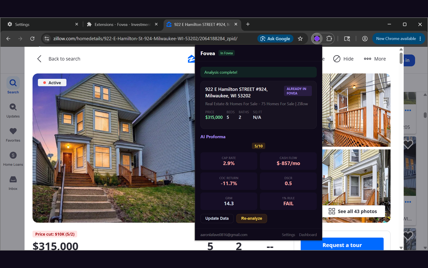Viewport: 428px width, 268px height.
Task: Select the 922 E Hamilton STREET tab
Action: pyautogui.click(x=202, y=24)
